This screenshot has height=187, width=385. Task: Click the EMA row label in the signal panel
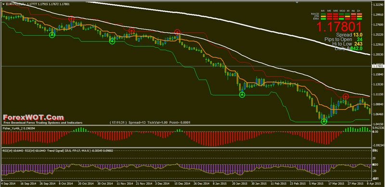coord(316,19)
